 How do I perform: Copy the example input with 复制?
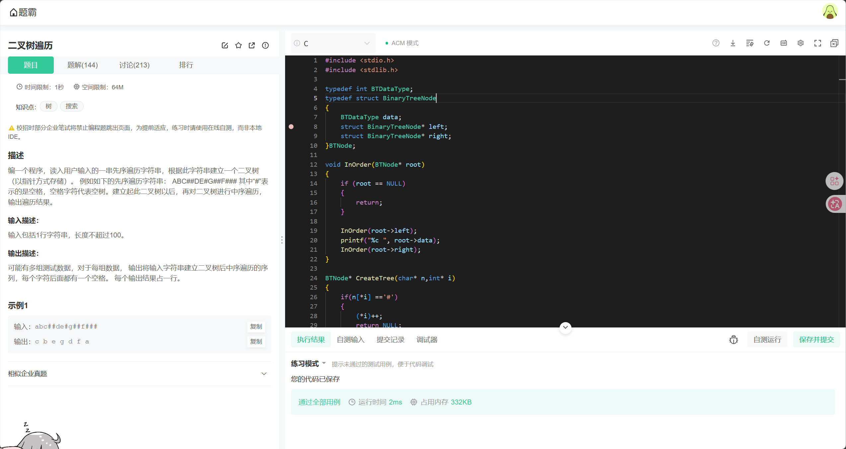pyautogui.click(x=256, y=326)
